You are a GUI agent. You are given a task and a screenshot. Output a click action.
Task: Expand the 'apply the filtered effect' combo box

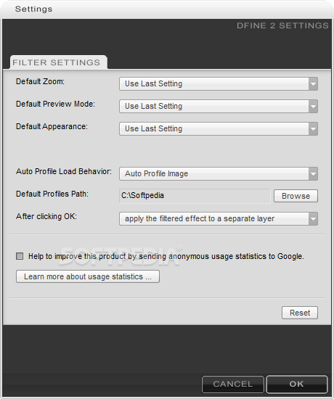(x=219, y=219)
